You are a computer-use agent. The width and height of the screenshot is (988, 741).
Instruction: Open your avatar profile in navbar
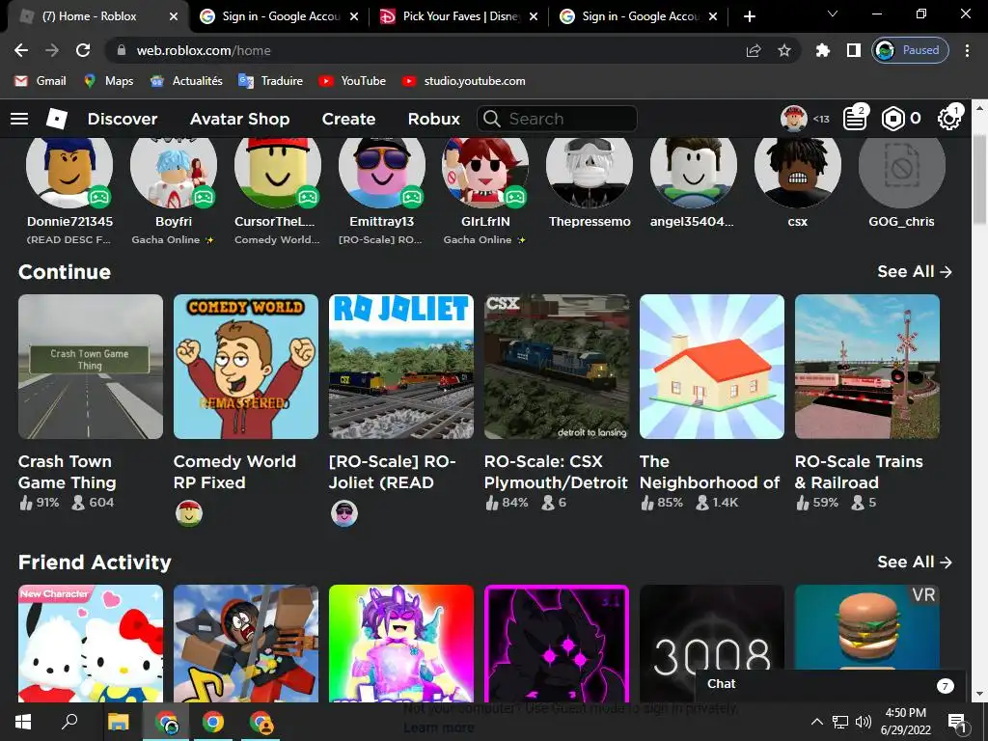[x=794, y=119]
